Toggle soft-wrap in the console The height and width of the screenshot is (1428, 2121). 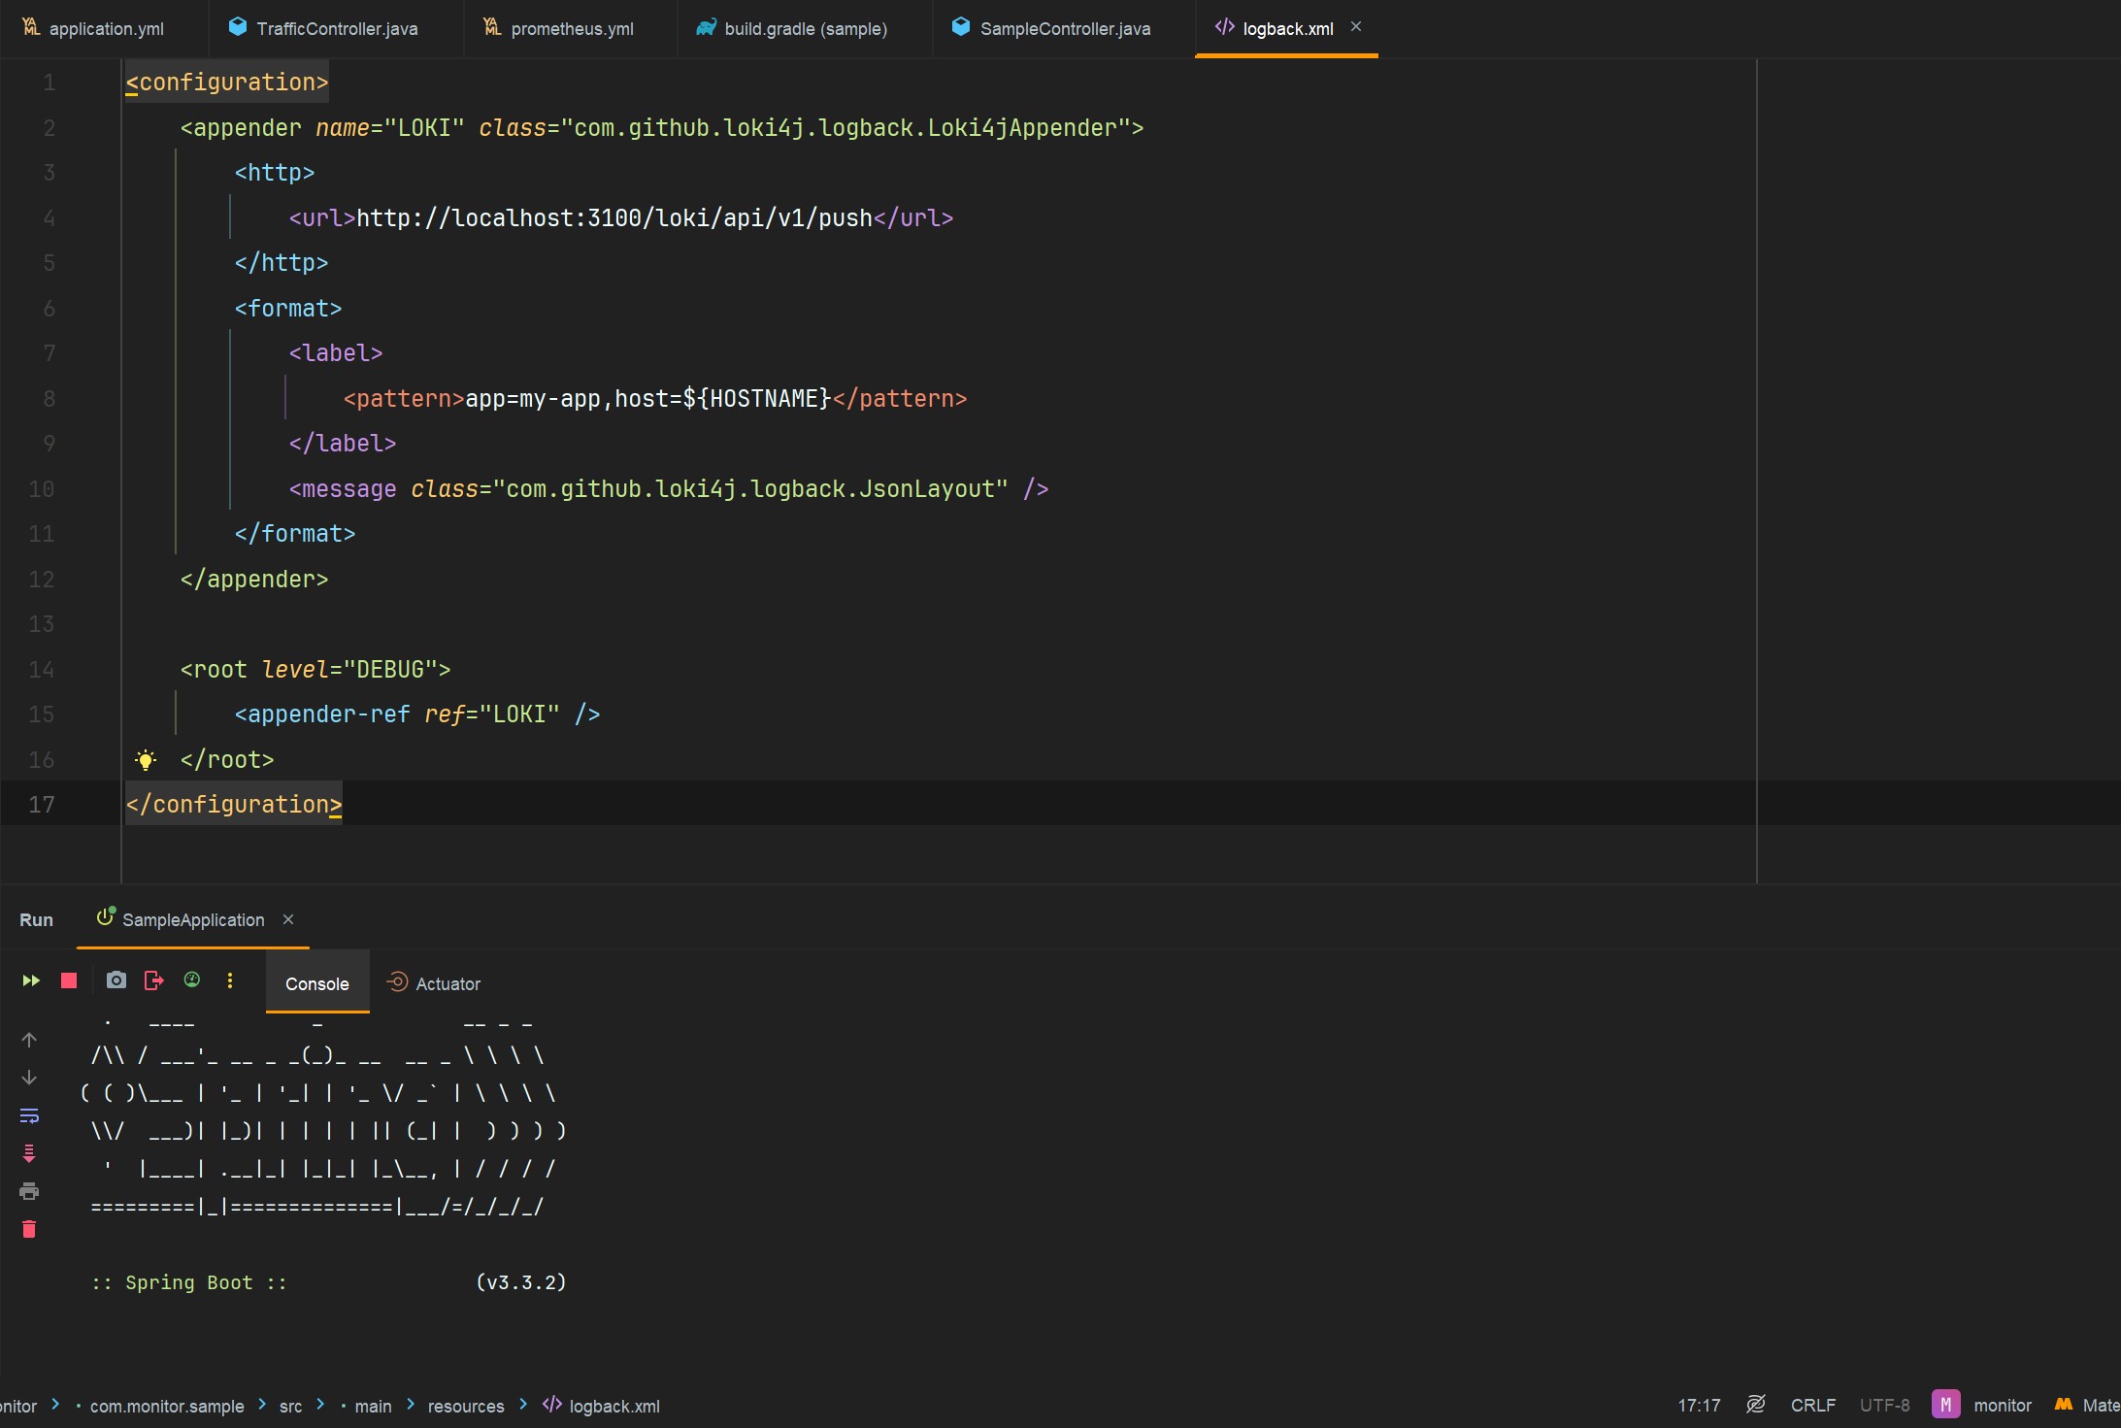29,1115
